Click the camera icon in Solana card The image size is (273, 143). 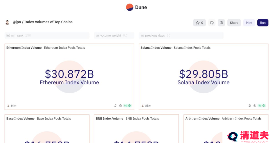255,105
